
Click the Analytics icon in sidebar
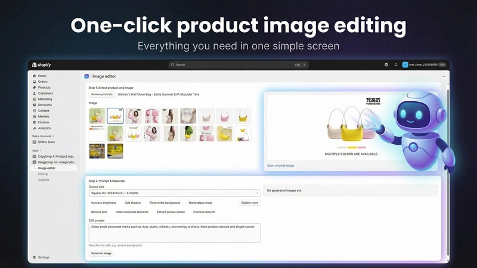pyautogui.click(x=35, y=128)
